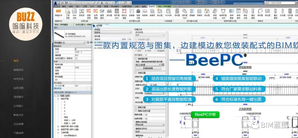
Task: Open the 梁类型 框架梁 dropdown
Action: (x=113, y=32)
